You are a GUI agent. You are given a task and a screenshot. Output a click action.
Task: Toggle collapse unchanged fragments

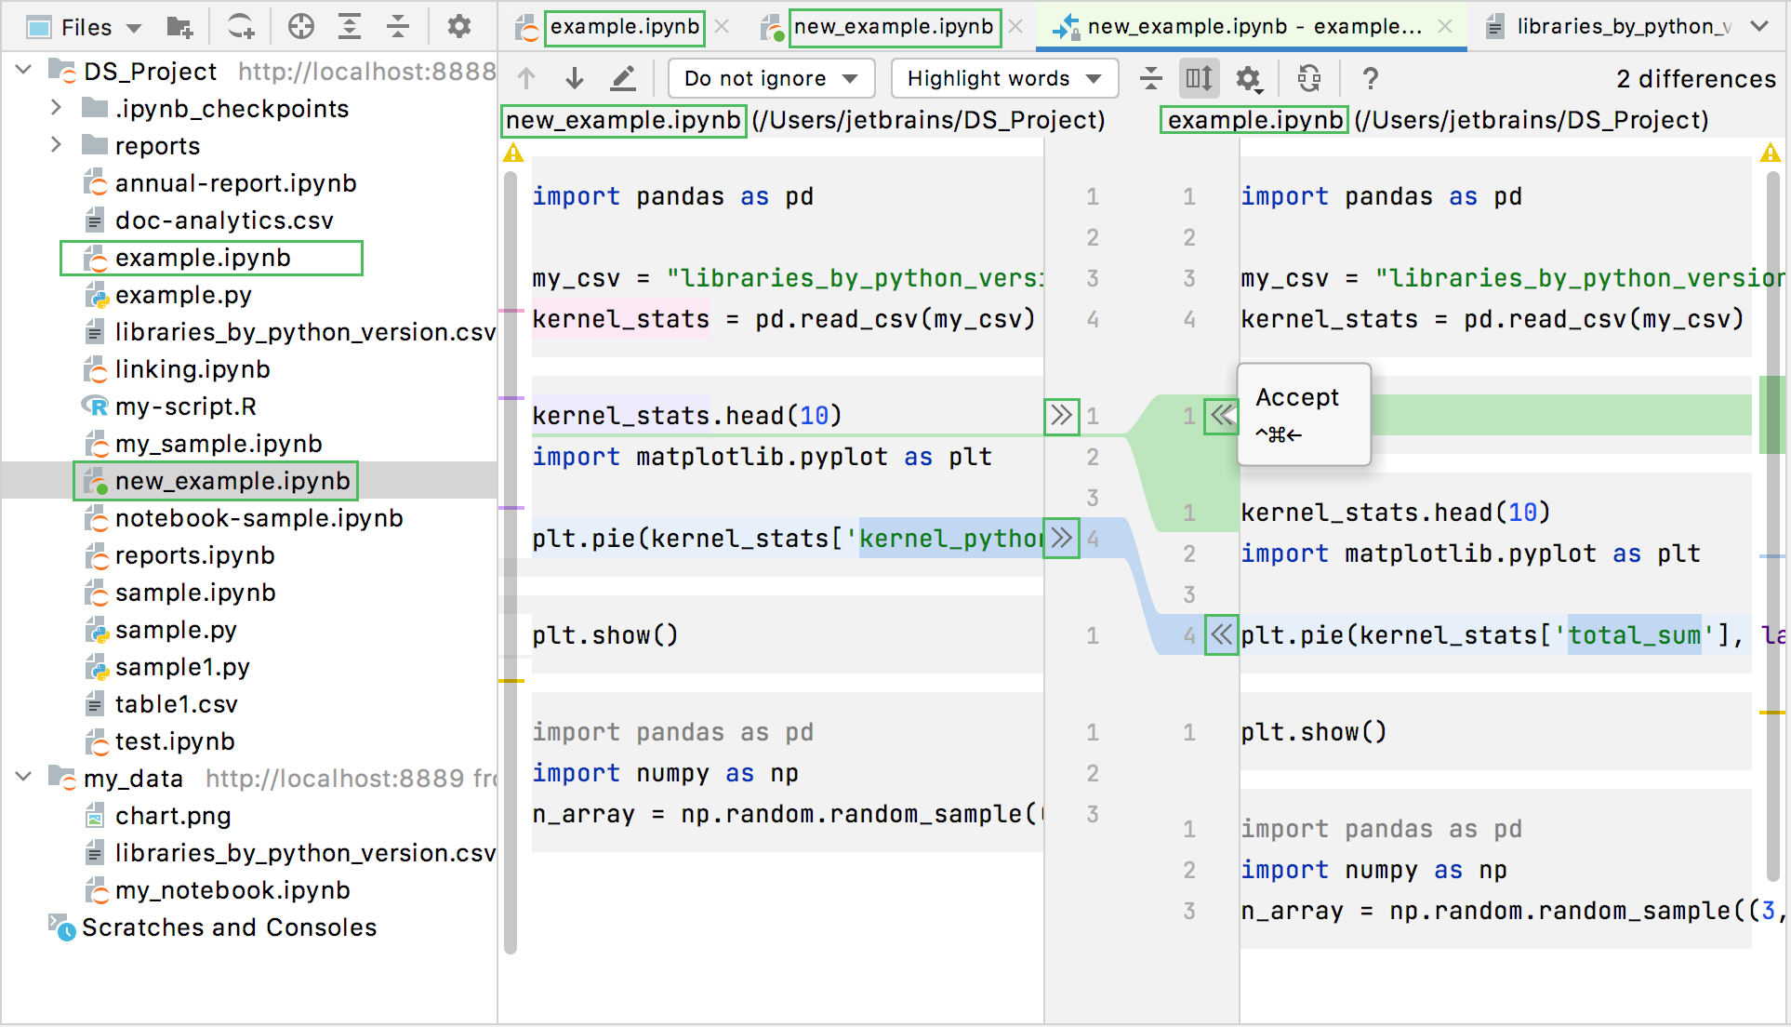click(x=1151, y=79)
